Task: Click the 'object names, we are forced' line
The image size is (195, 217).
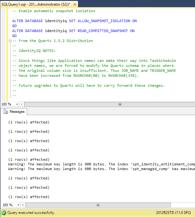Action: point(93,66)
